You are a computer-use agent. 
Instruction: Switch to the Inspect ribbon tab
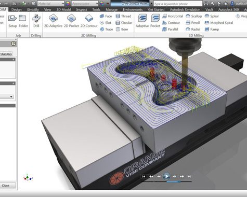coord(82,10)
